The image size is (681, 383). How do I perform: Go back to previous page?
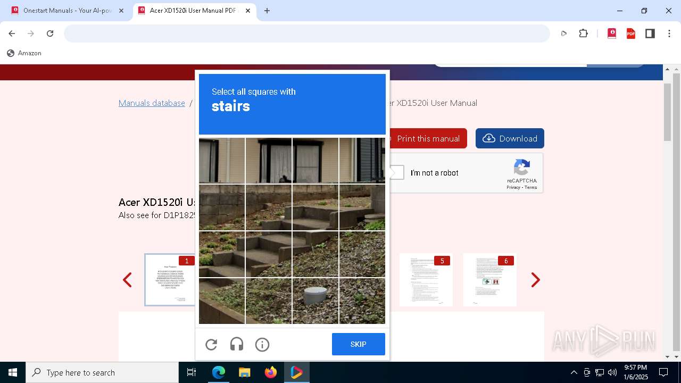[x=12, y=34]
